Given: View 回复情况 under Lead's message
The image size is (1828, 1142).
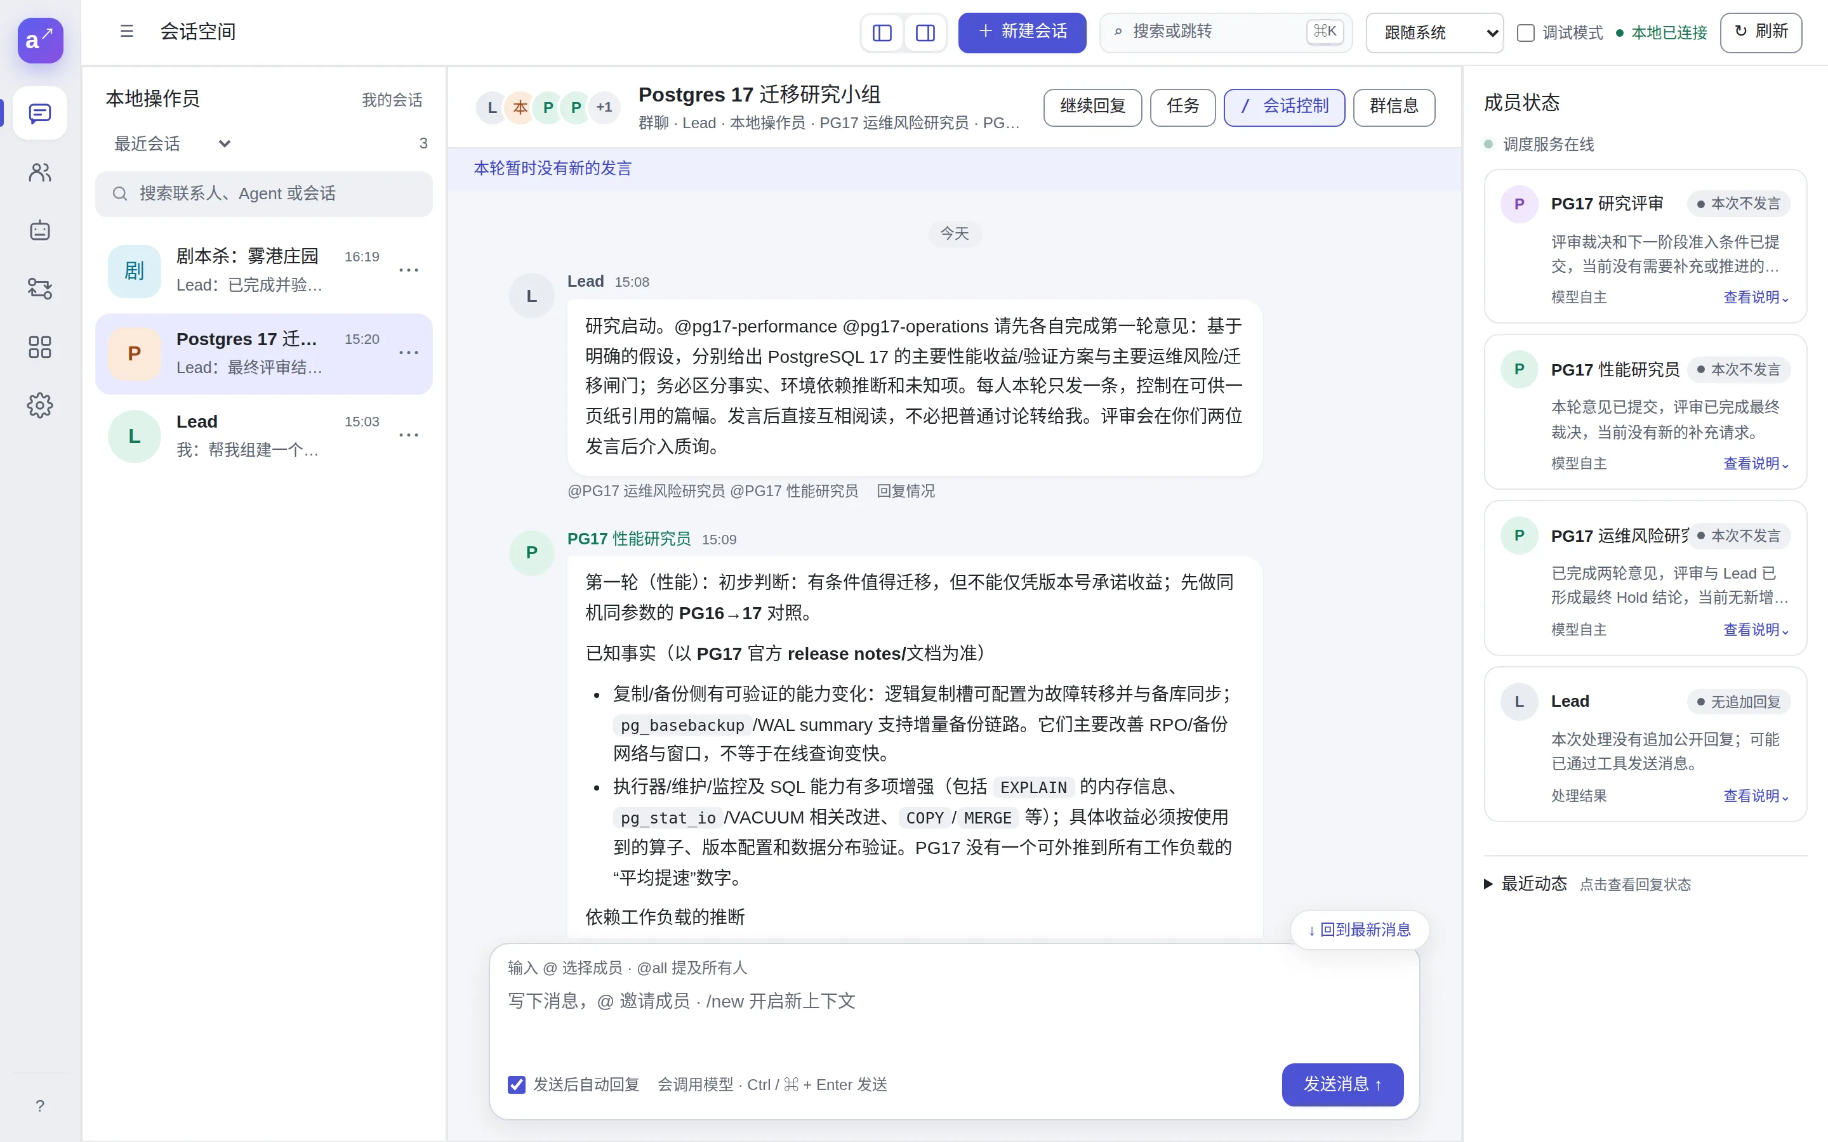Looking at the screenshot, I should pyautogui.click(x=906, y=491).
